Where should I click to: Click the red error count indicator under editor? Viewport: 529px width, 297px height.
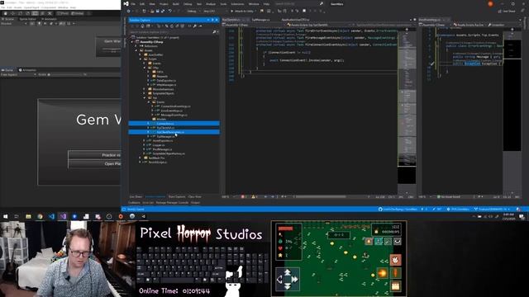245,196
